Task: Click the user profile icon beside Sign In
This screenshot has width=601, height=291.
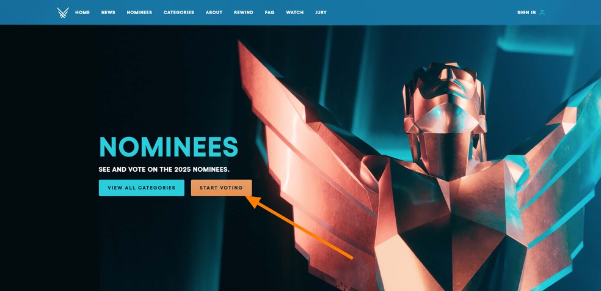Action: click(x=542, y=12)
